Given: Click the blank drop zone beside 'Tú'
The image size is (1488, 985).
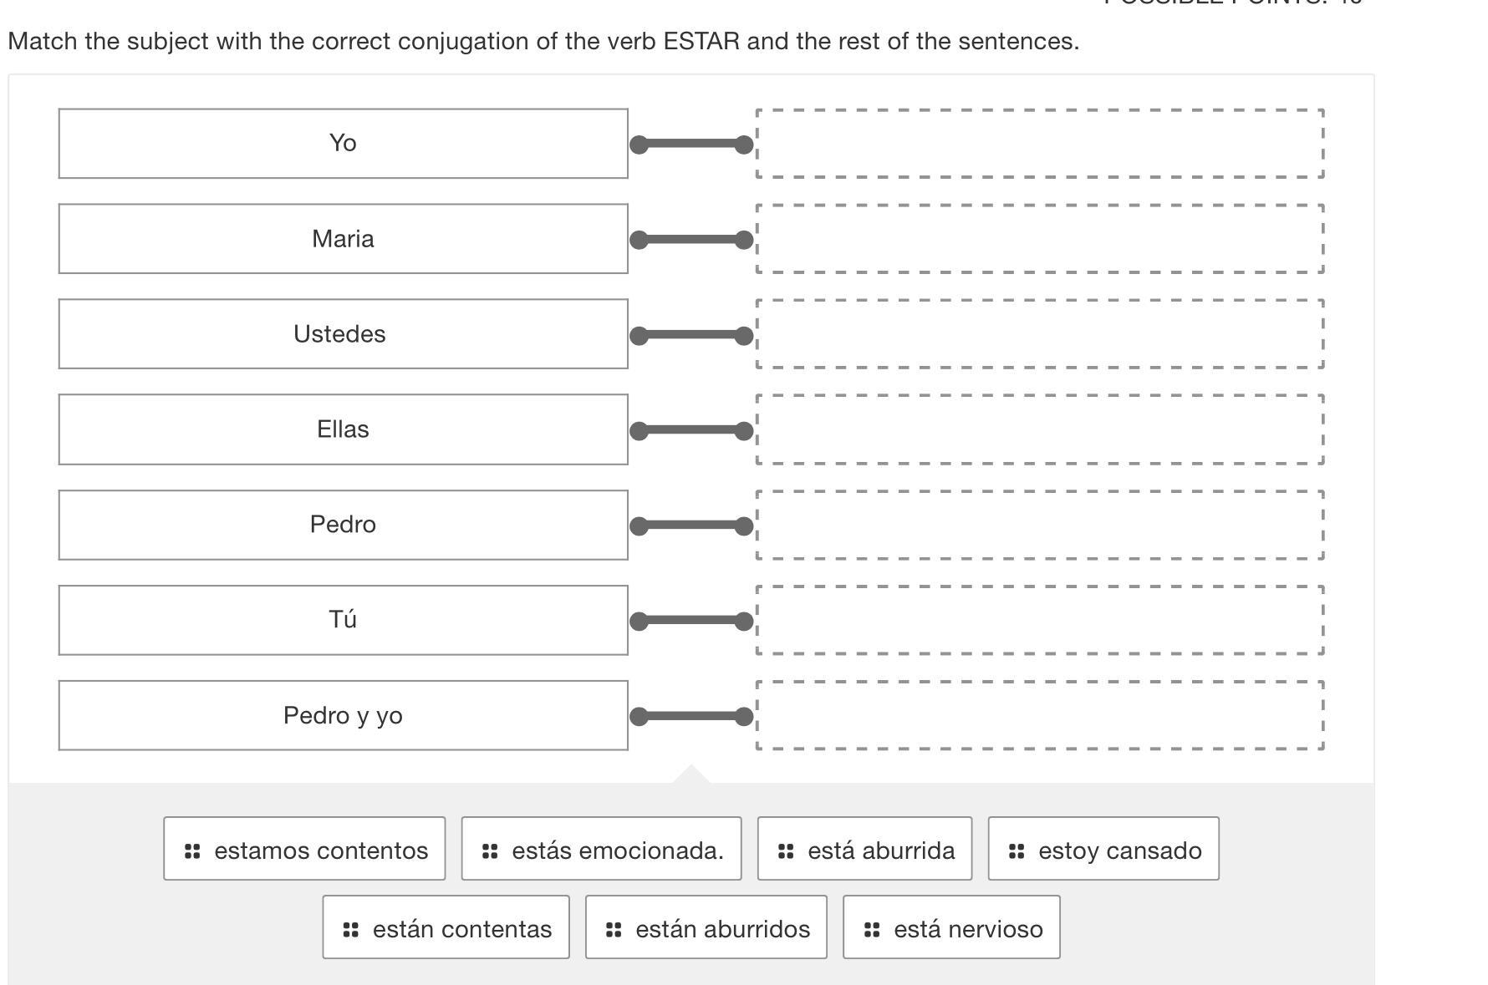Looking at the screenshot, I should click(1040, 620).
